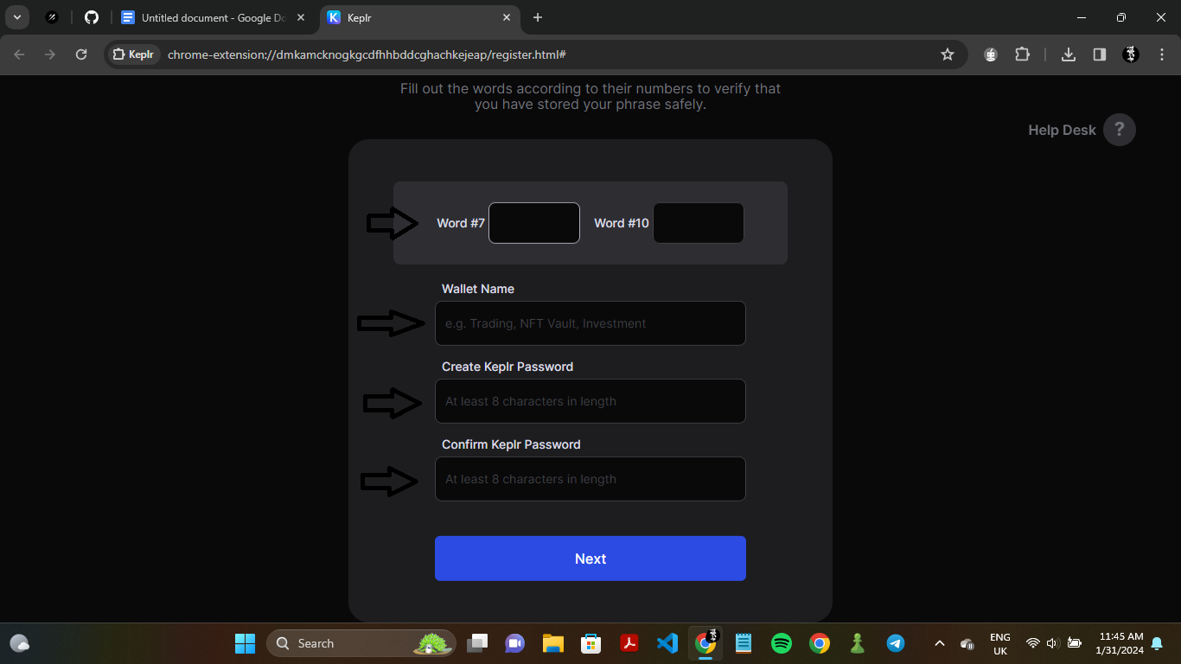Click the browser forward arrow
The height and width of the screenshot is (664, 1181).
point(50,54)
